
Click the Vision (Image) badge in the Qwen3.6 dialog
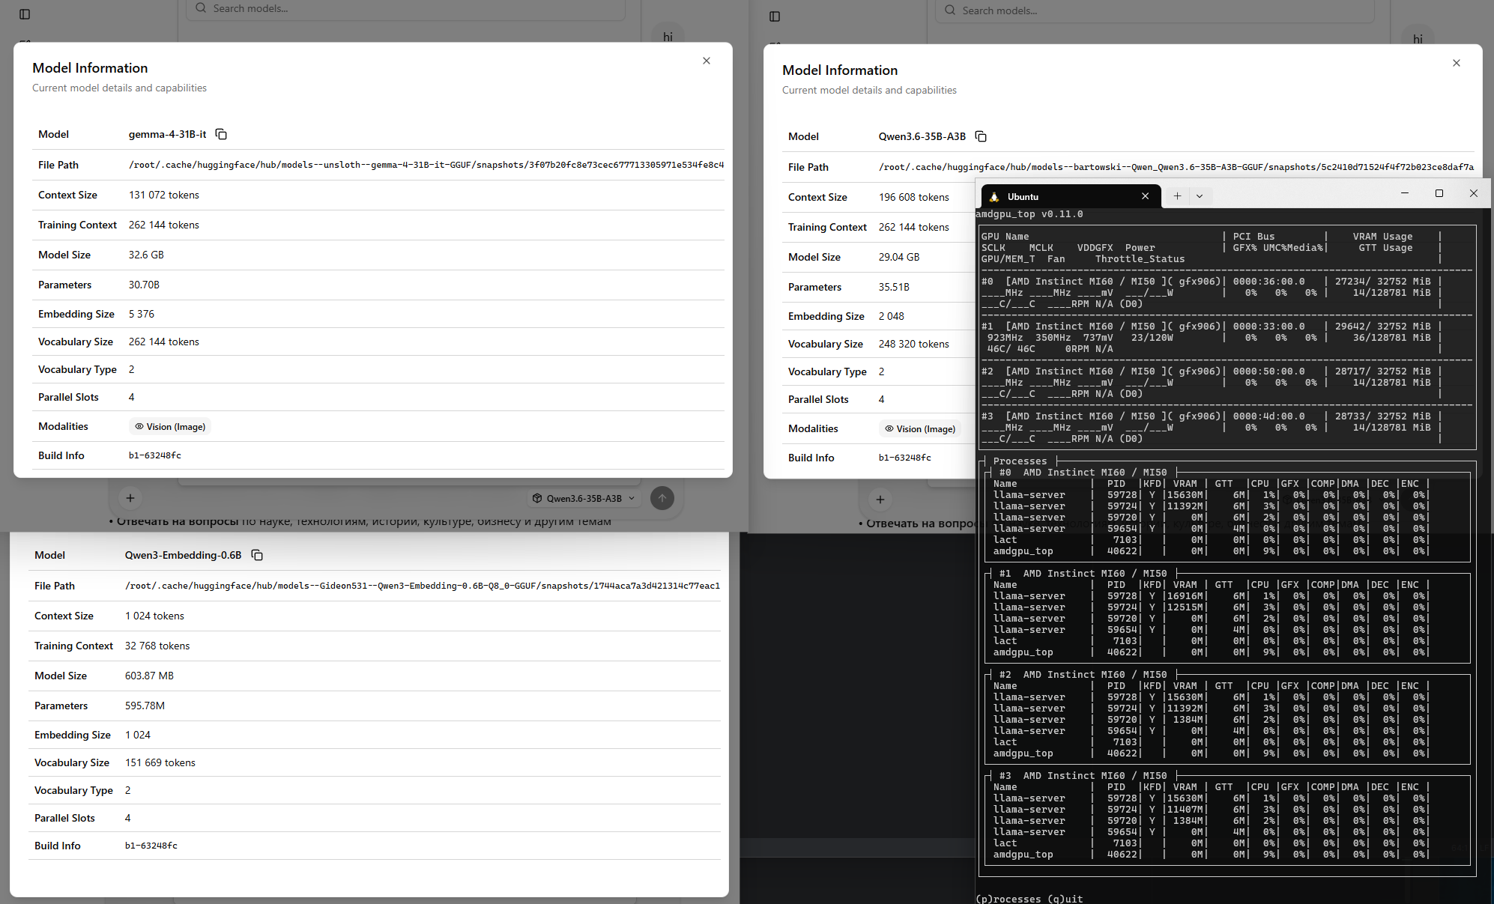point(920,429)
